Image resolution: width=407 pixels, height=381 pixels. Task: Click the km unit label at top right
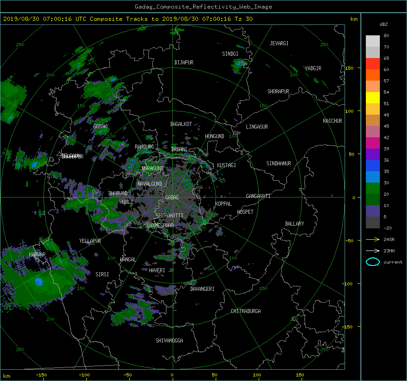tap(354, 19)
